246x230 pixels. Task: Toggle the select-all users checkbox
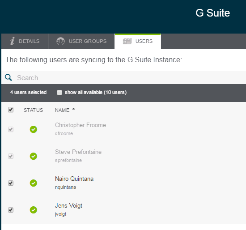11,110
